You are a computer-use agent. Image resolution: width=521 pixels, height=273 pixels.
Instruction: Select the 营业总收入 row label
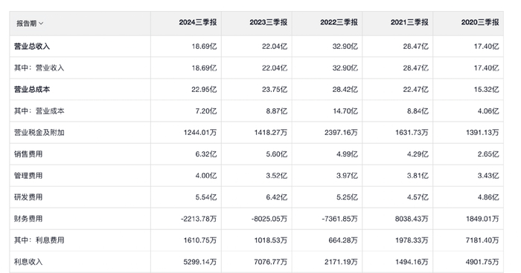coord(32,47)
